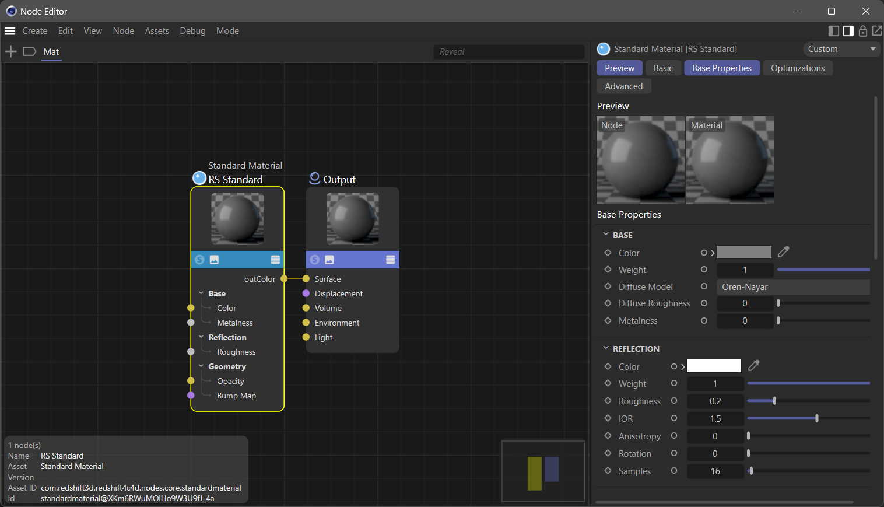The width and height of the screenshot is (884, 507).
Task: Click the Reveal search field
Action: pos(509,52)
